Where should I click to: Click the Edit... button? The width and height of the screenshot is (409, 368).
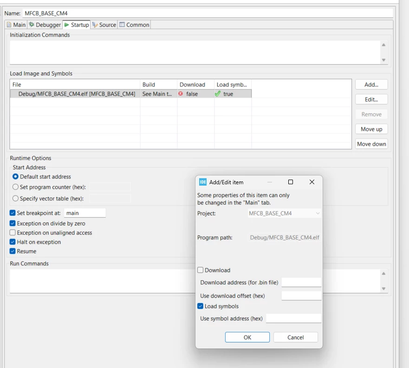[371, 99]
